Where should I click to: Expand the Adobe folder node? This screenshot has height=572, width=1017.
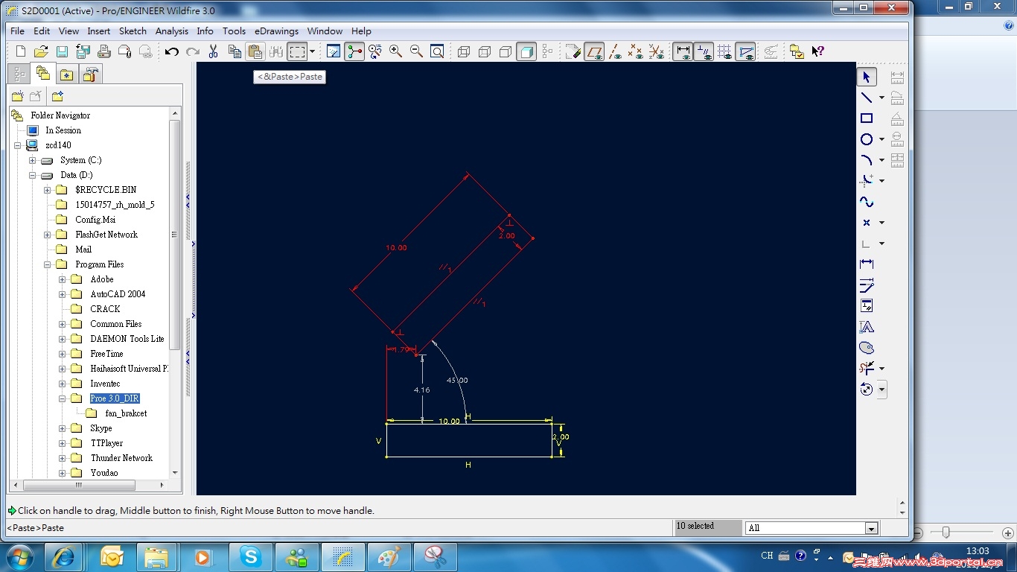click(63, 279)
